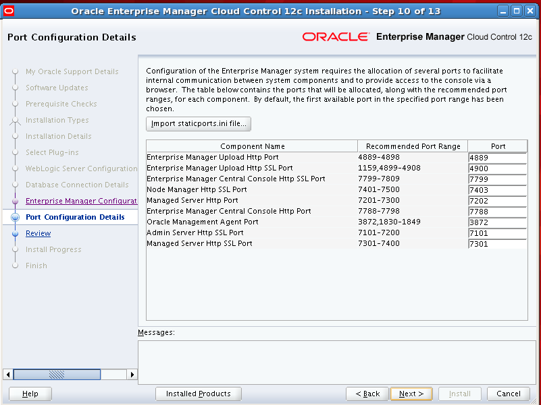Click the 7301-7400 recommended range cell

(x=379, y=243)
